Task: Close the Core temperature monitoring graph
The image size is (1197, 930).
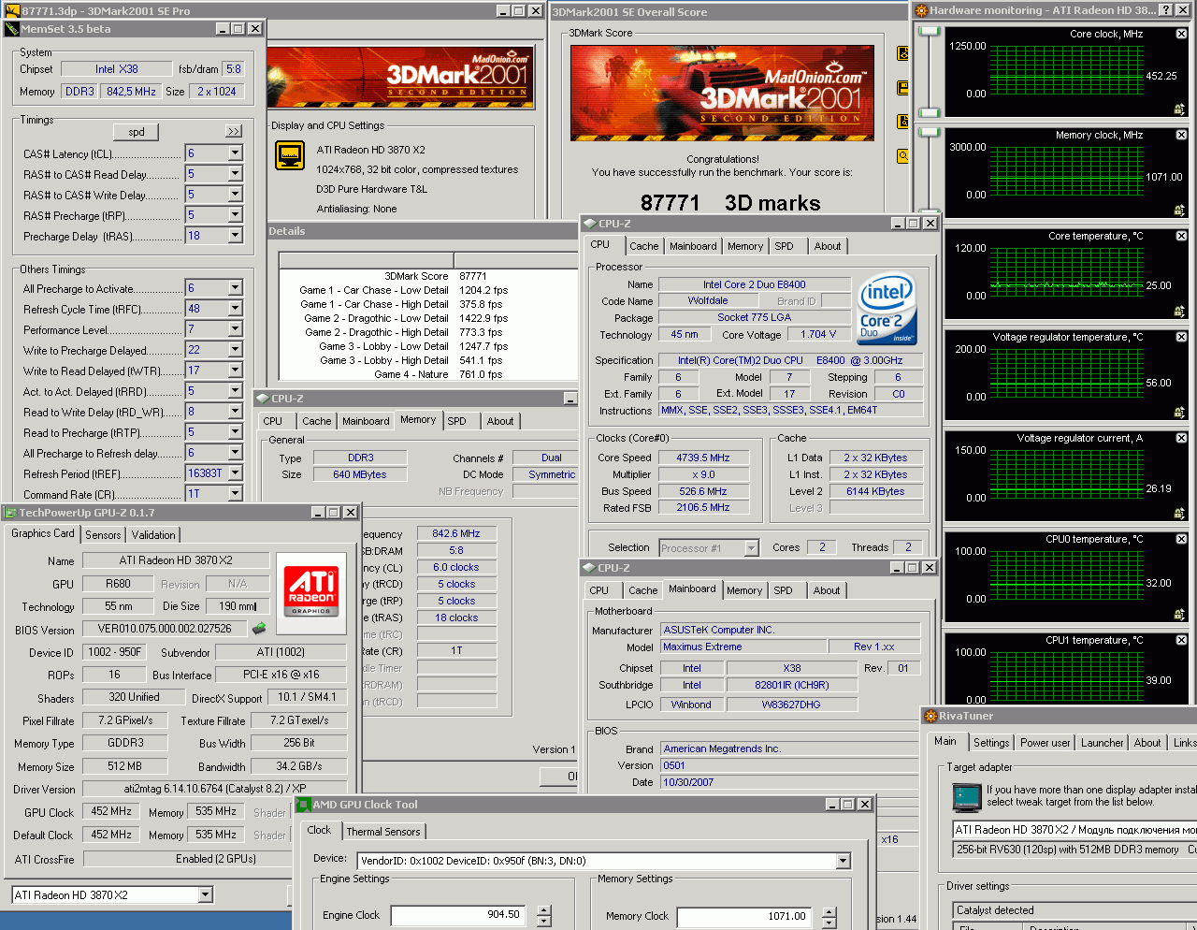Action: pyautogui.click(x=1181, y=236)
